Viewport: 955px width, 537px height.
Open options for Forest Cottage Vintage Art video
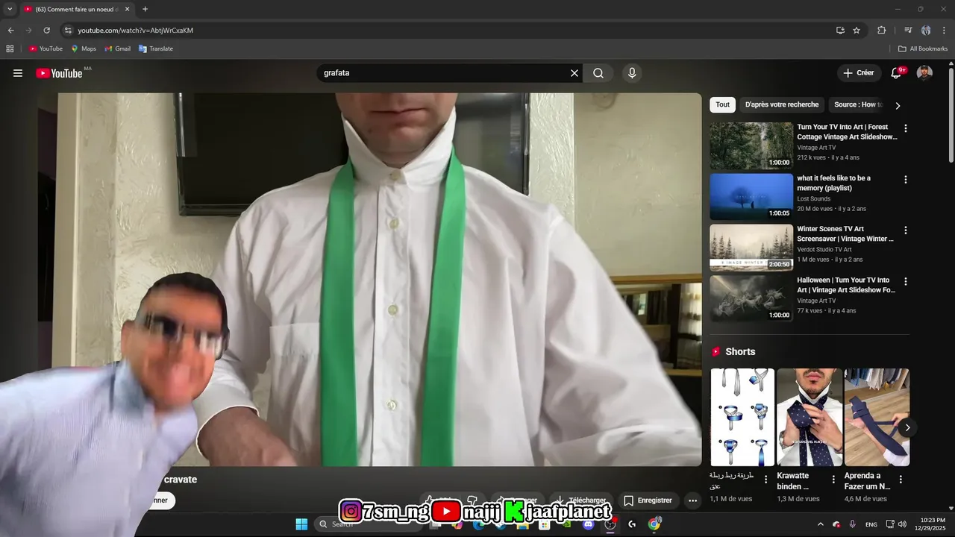[906, 128]
